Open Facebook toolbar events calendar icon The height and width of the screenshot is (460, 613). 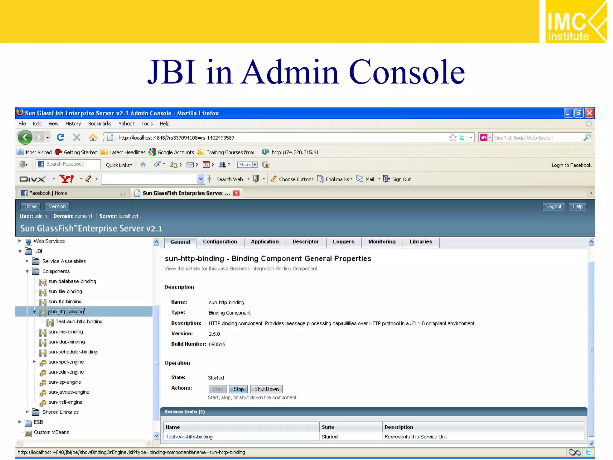[x=206, y=165]
